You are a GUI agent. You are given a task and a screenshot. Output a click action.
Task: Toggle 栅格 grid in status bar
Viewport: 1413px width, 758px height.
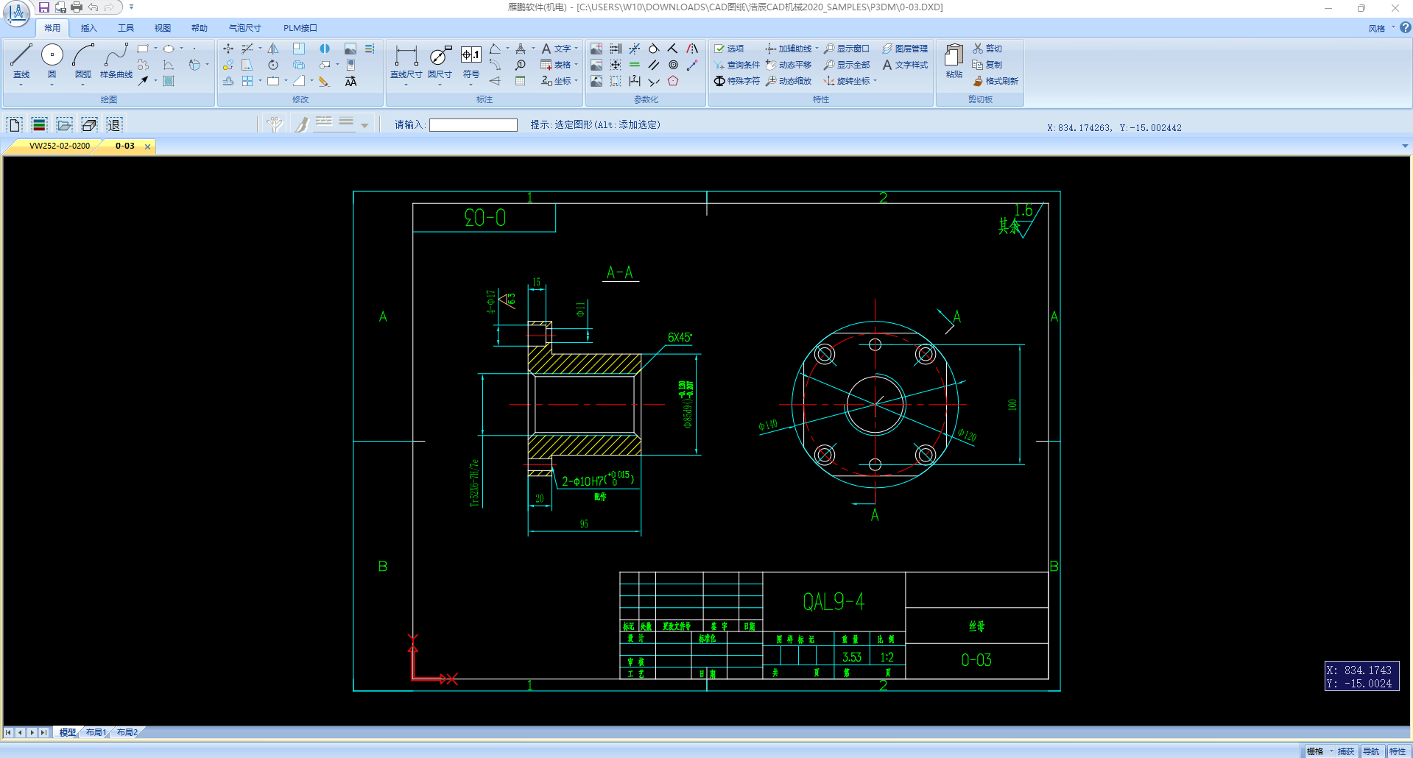(x=1315, y=751)
